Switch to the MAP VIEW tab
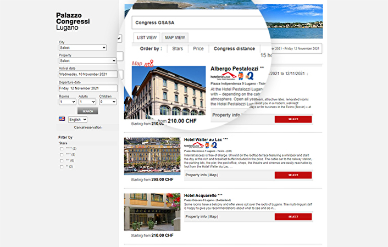 pyautogui.click(x=175, y=37)
